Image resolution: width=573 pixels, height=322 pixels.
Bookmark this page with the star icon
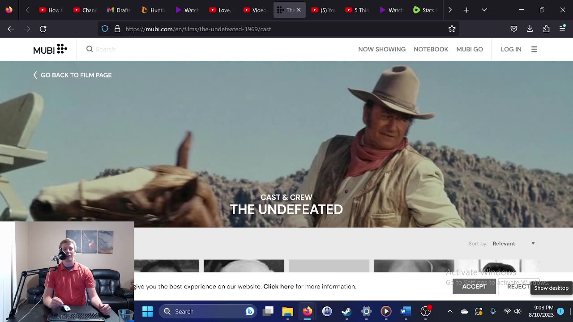452,29
